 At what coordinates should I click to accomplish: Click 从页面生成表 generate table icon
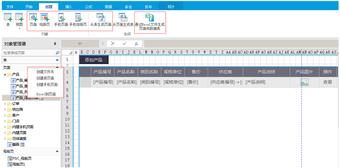point(123,17)
